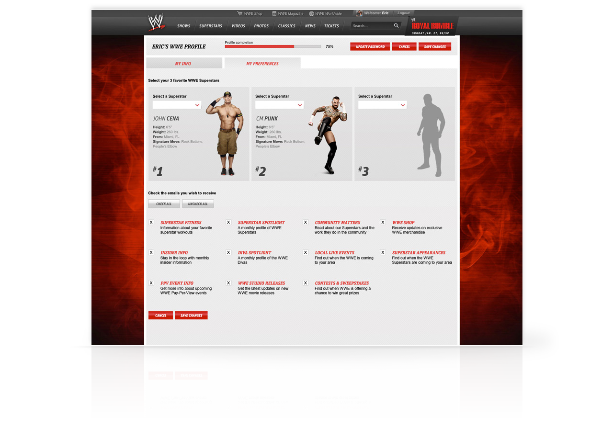Toggle the Community Matters checkbox
Screen dimensions: 613x429
coord(306,222)
